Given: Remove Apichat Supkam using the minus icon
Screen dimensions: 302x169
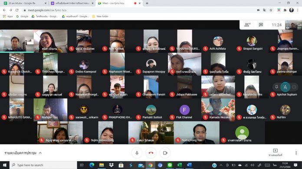Looking at the screenshot, I should click(x=294, y=87).
